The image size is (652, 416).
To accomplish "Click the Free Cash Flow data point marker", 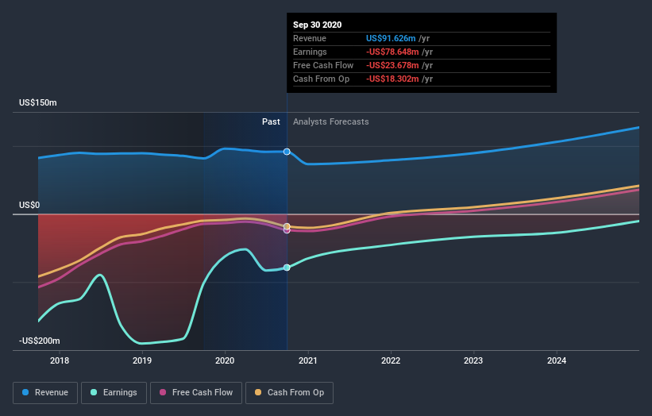I will [287, 230].
